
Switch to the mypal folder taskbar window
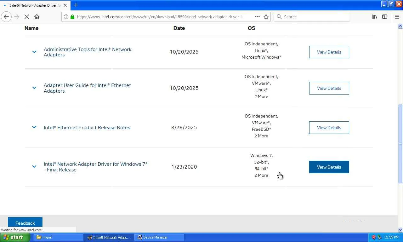coord(58,237)
